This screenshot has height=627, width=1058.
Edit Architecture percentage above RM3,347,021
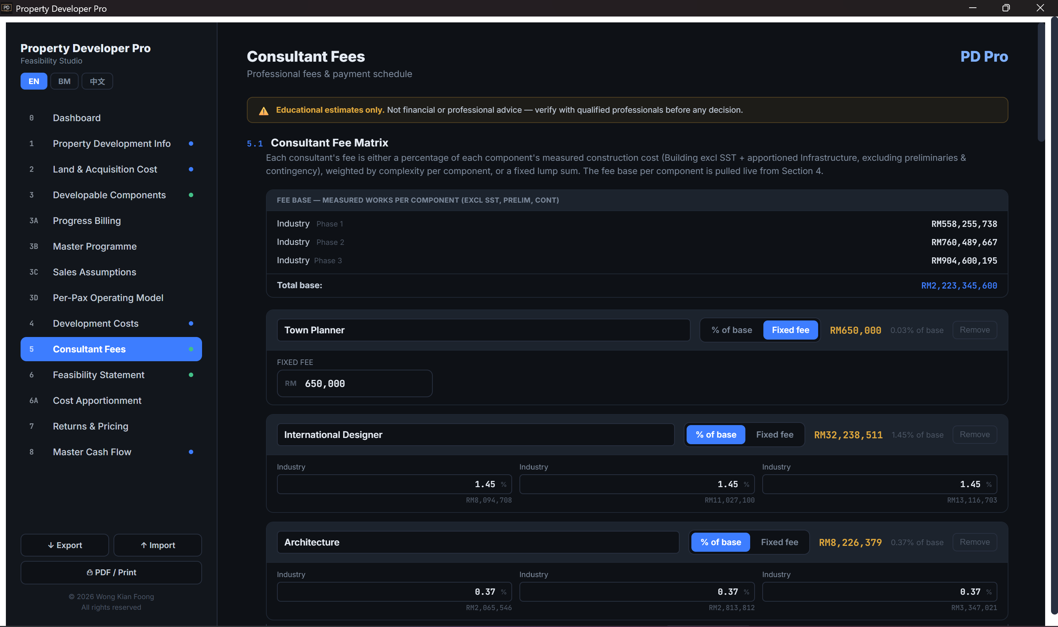pos(879,592)
